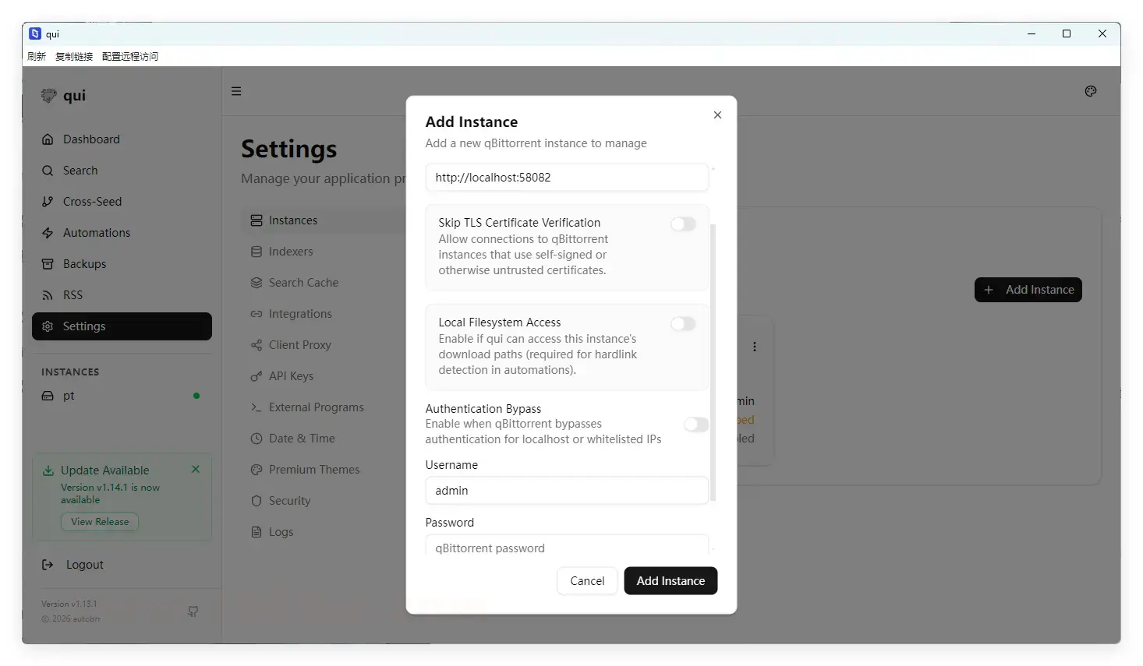Open Dashboard from the sidebar
The image size is (1143, 666).
pyautogui.click(x=91, y=139)
